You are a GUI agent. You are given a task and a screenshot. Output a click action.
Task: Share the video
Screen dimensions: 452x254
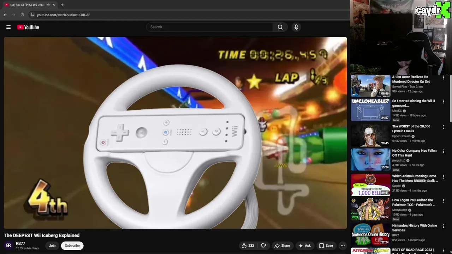[x=282, y=246]
